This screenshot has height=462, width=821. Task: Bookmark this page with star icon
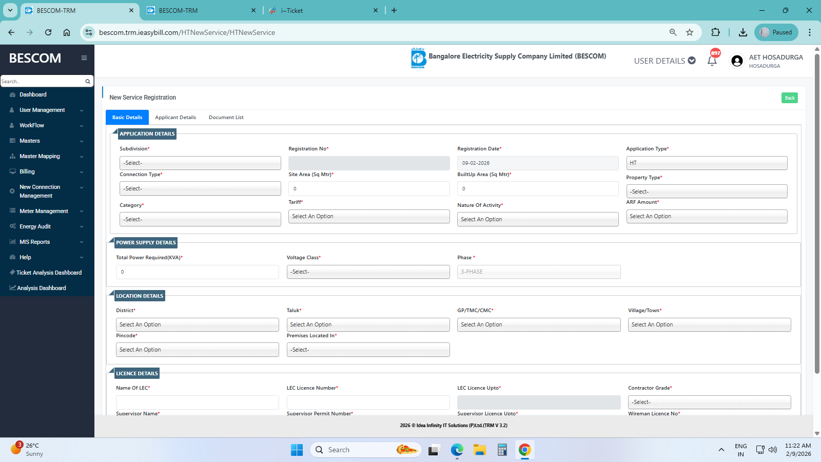point(690,32)
